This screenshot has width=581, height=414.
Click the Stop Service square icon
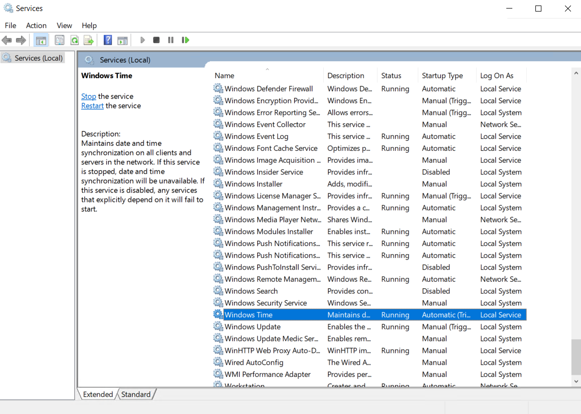pos(156,40)
